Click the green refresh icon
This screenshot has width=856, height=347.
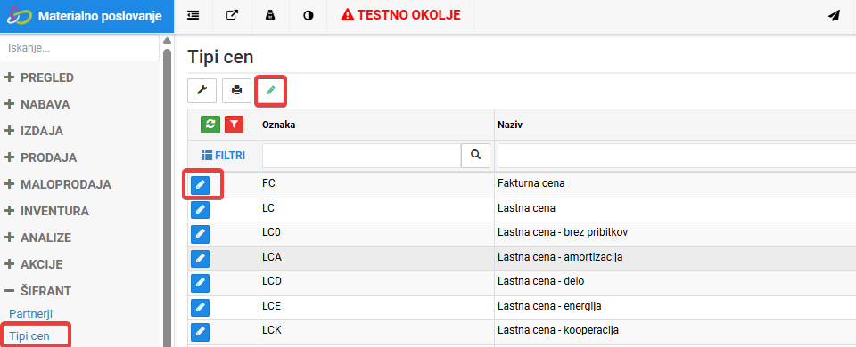210,125
